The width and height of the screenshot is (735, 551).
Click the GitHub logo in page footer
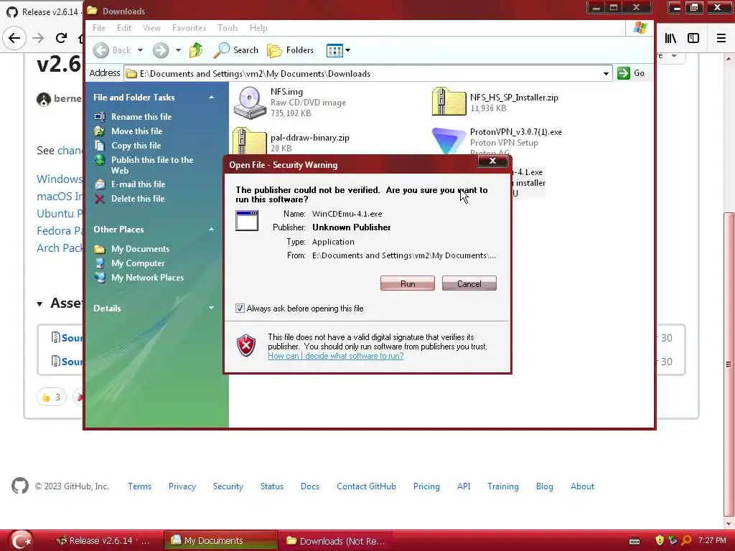click(x=19, y=486)
